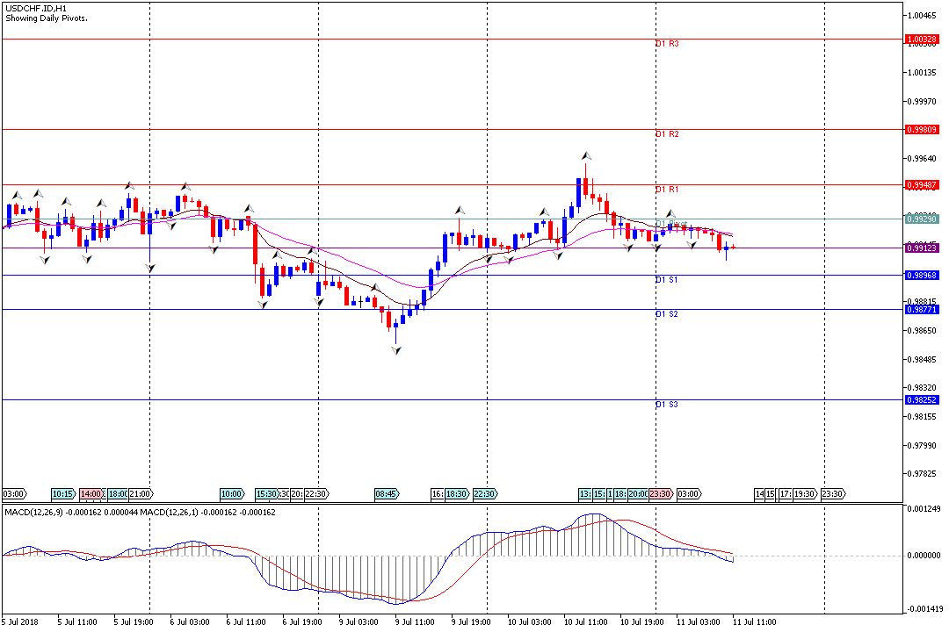Select the 08:45 event marker
This screenshot has width=949, height=632.
pyautogui.click(x=387, y=494)
